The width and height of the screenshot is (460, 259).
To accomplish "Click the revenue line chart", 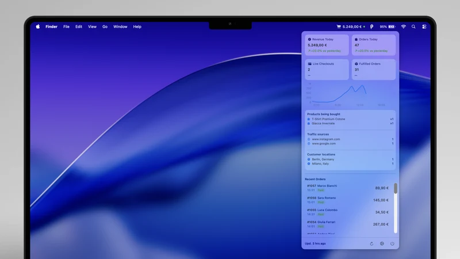I will 349,94.
